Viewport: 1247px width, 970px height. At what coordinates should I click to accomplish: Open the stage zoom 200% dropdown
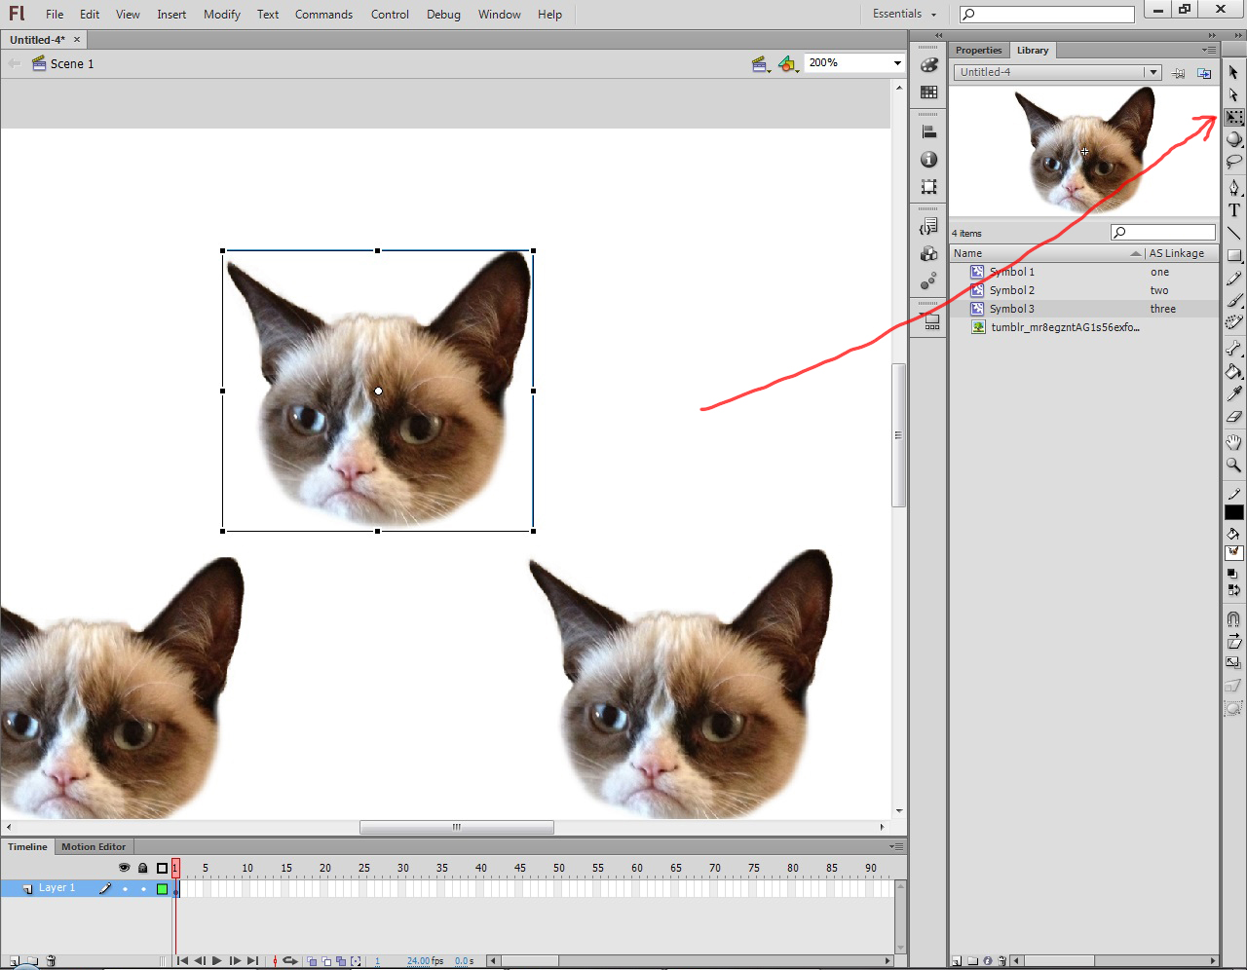897,63
